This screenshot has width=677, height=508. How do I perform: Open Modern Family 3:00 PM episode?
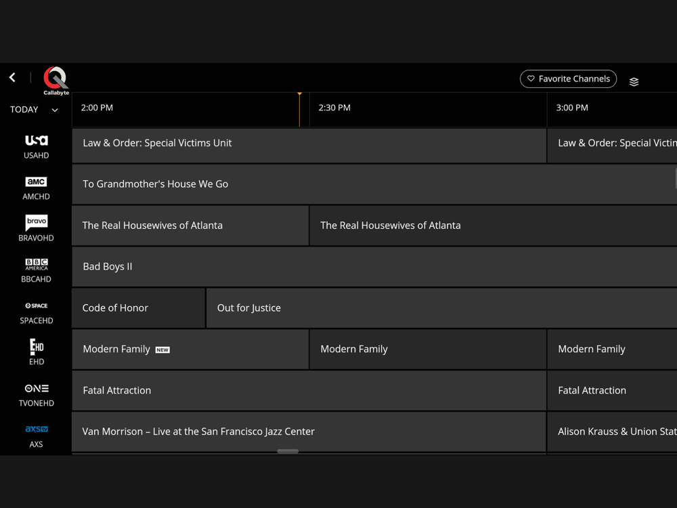(612, 349)
